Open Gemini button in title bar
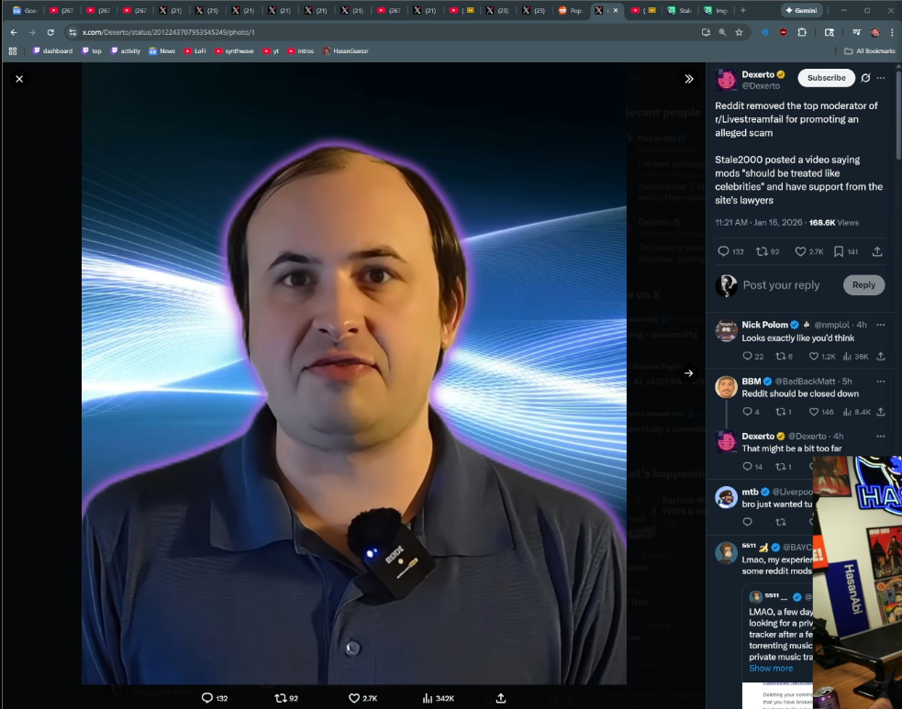Image resolution: width=902 pixels, height=709 pixels. (801, 10)
